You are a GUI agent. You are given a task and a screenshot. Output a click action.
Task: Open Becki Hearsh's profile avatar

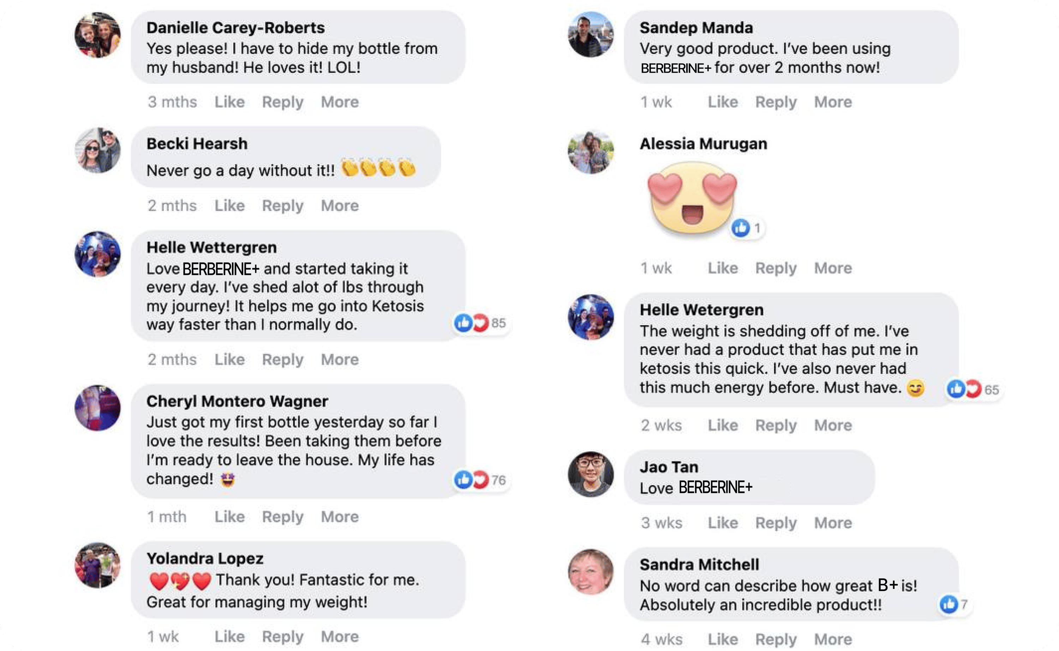coord(98,151)
